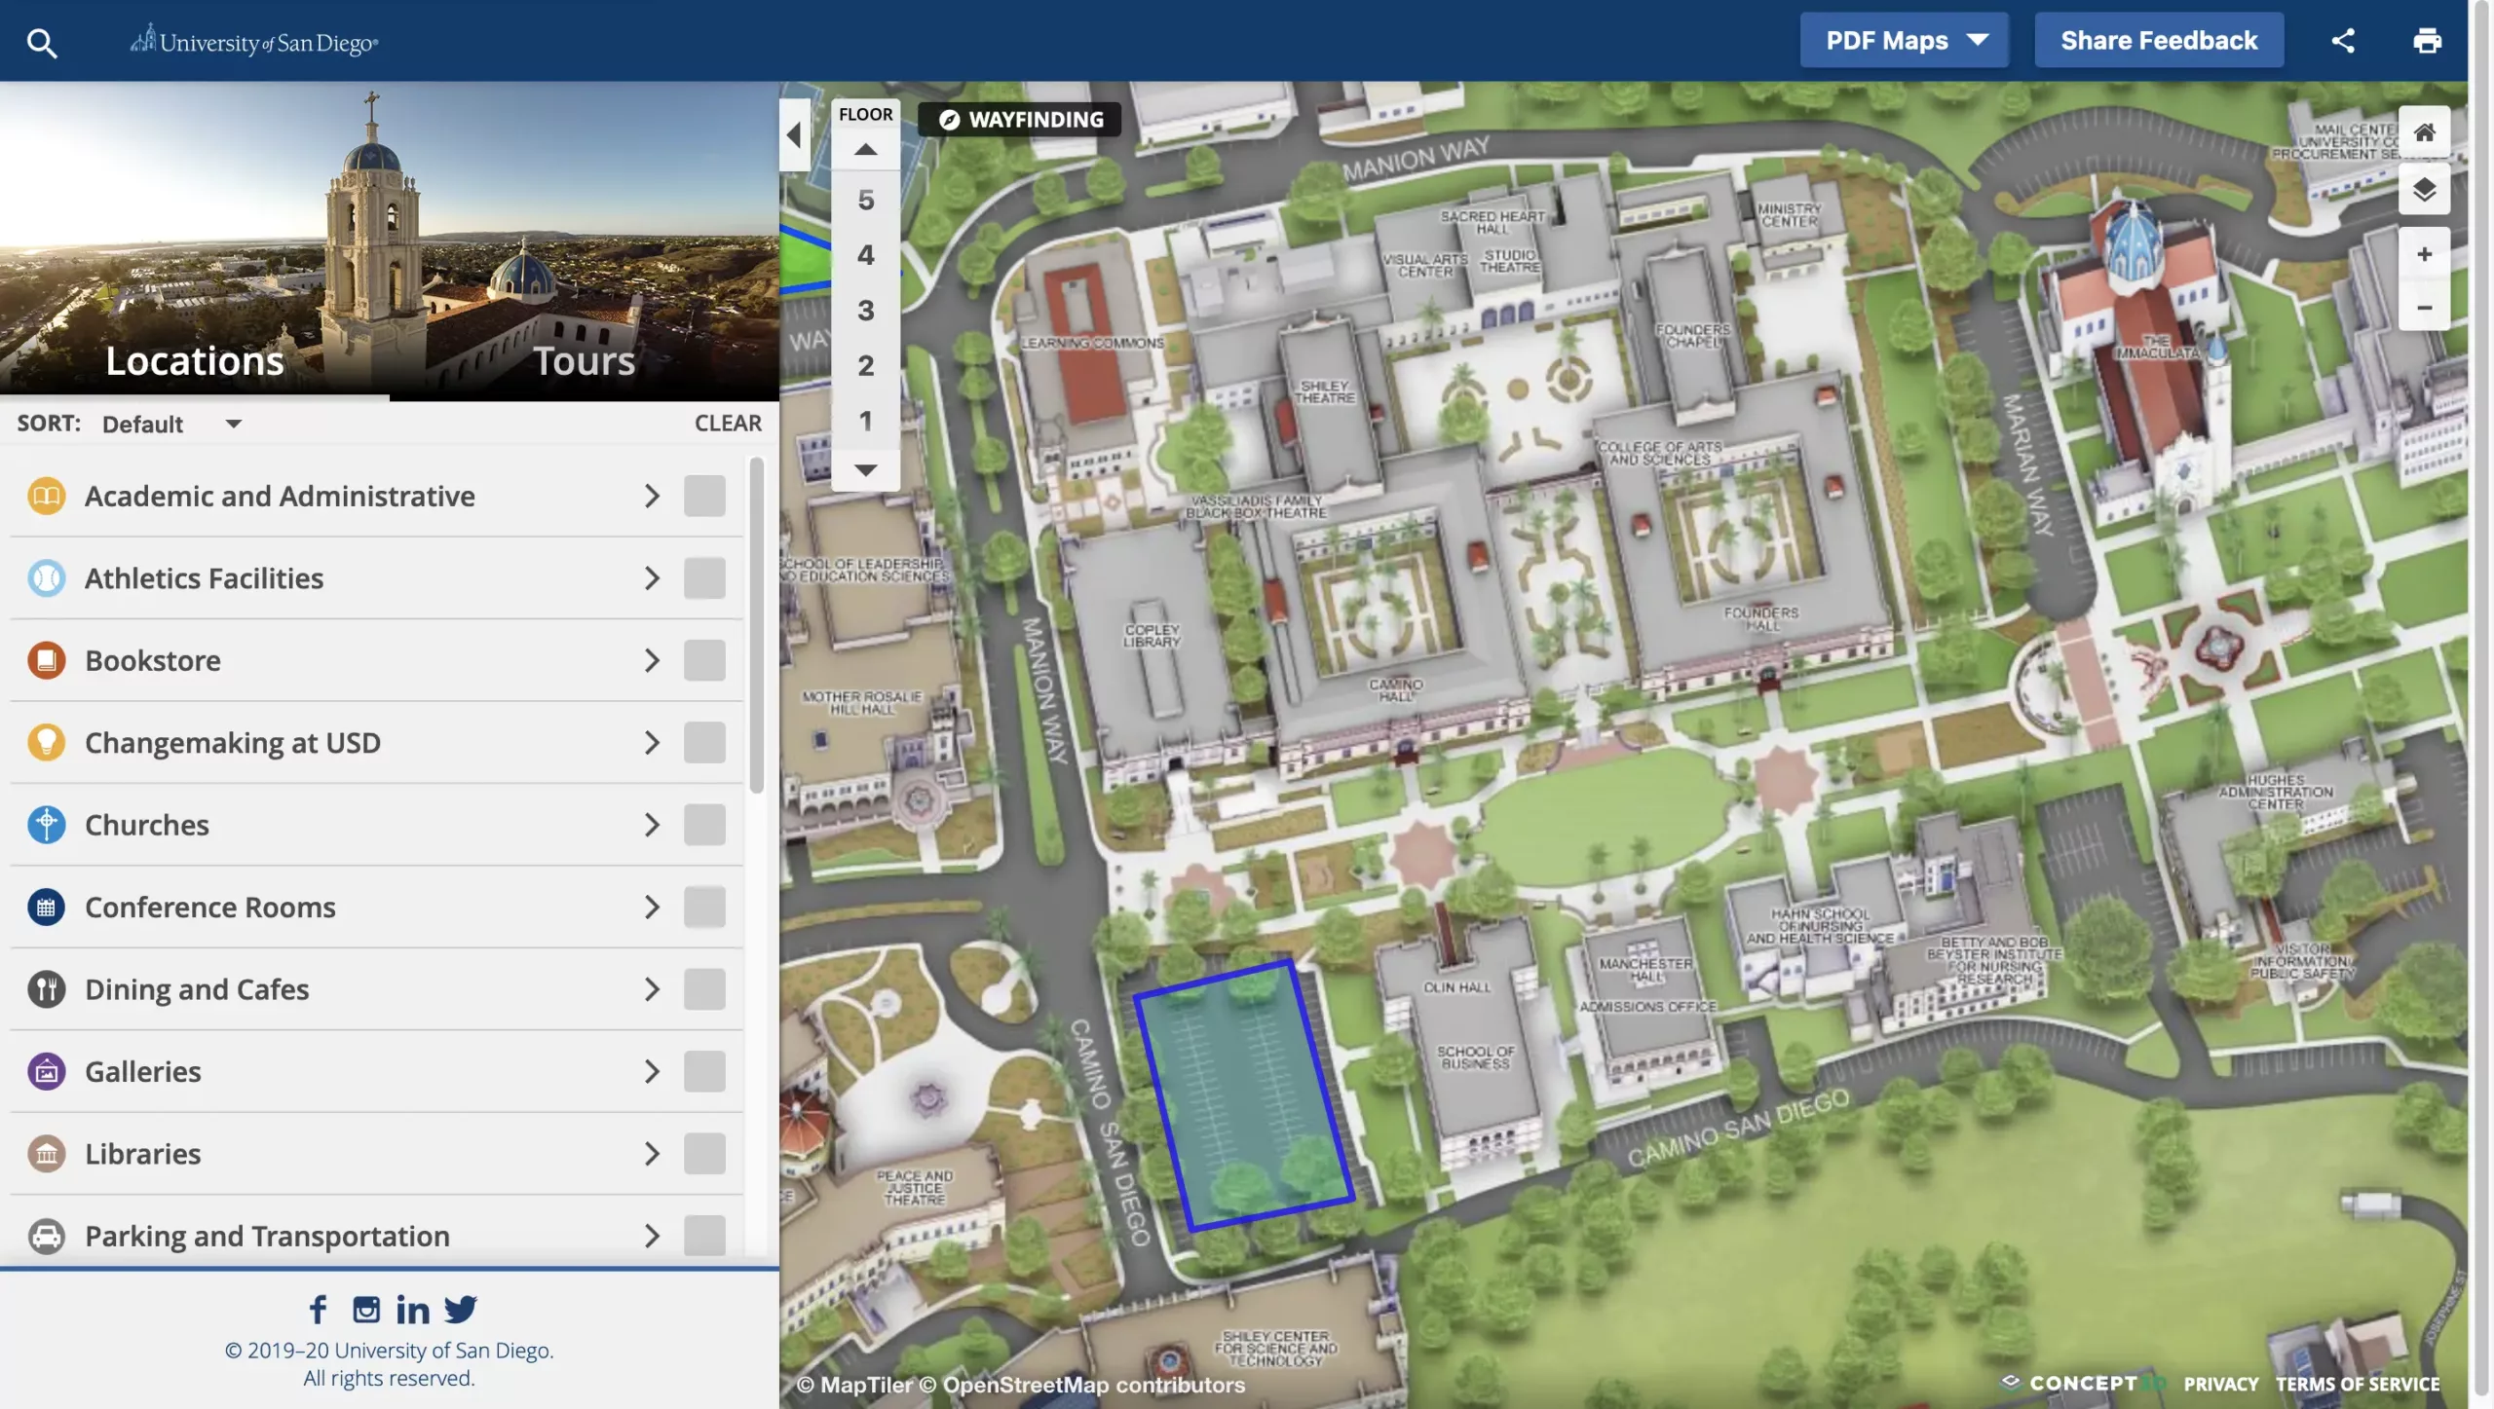Open the Sort Default dropdown
The width and height of the screenshot is (2494, 1409).
click(171, 424)
